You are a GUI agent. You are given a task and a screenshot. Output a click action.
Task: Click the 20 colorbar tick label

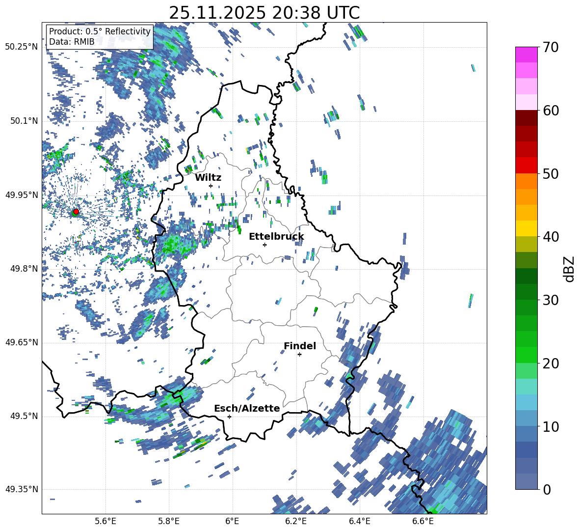551,363
